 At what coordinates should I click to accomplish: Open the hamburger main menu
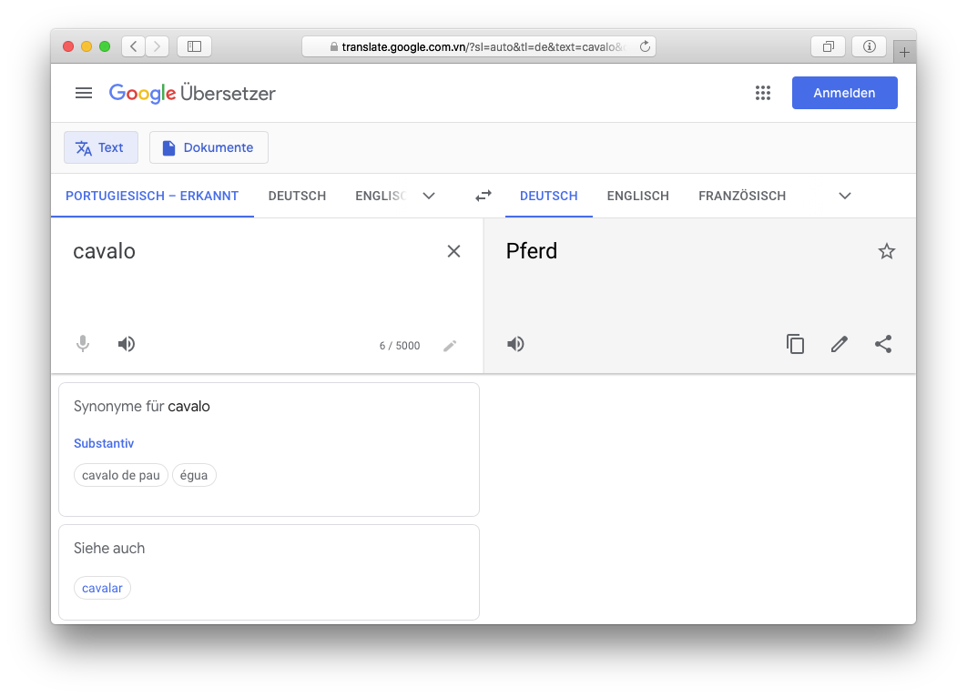[x=84, y=93]
